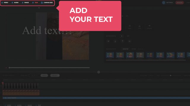Click the 'Add text!!!' overlay on preview

[47, 30]
